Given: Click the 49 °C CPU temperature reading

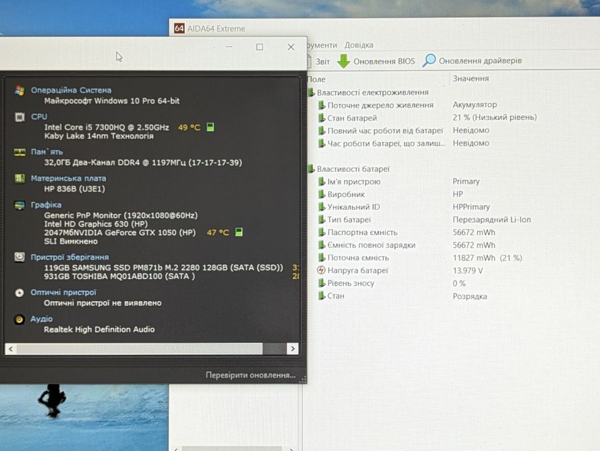Looking at the screenshot, I should click(x=189, y=127).
